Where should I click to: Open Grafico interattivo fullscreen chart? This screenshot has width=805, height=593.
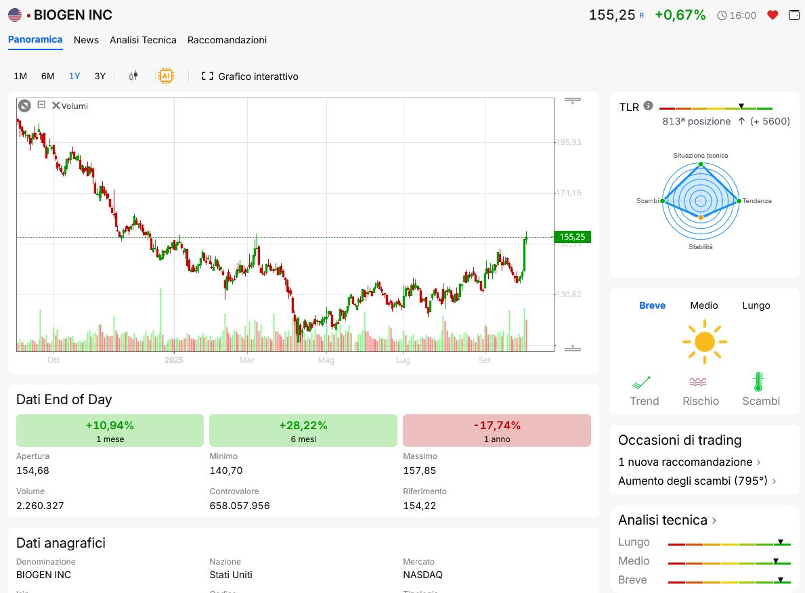point(250,76)
